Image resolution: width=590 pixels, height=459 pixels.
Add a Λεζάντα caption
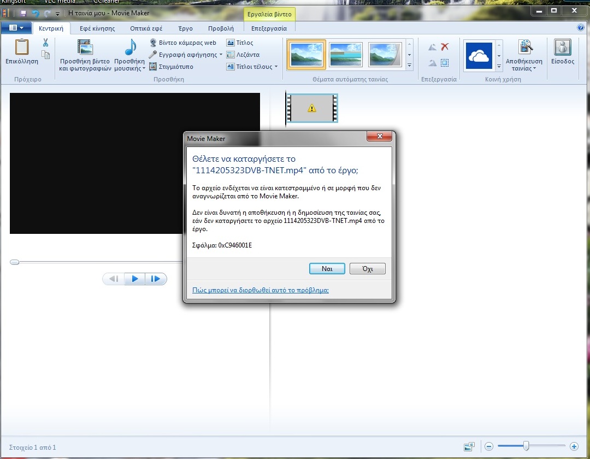click(x=243, y=55)
